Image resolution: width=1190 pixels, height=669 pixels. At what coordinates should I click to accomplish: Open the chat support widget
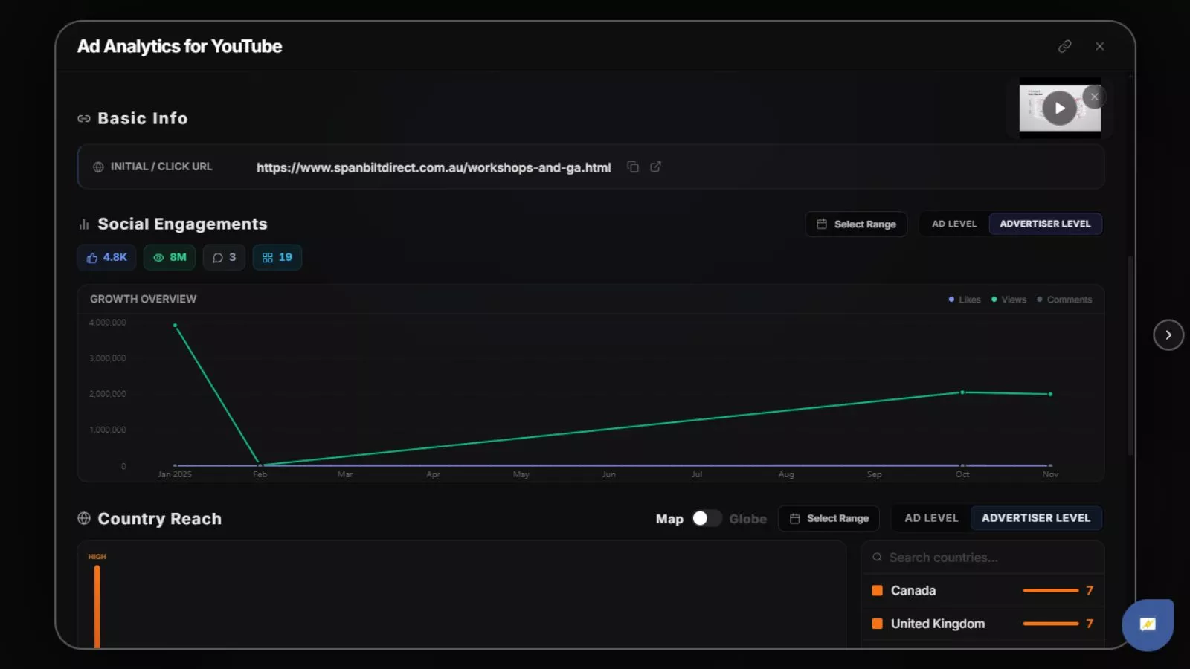point(1147,624)
